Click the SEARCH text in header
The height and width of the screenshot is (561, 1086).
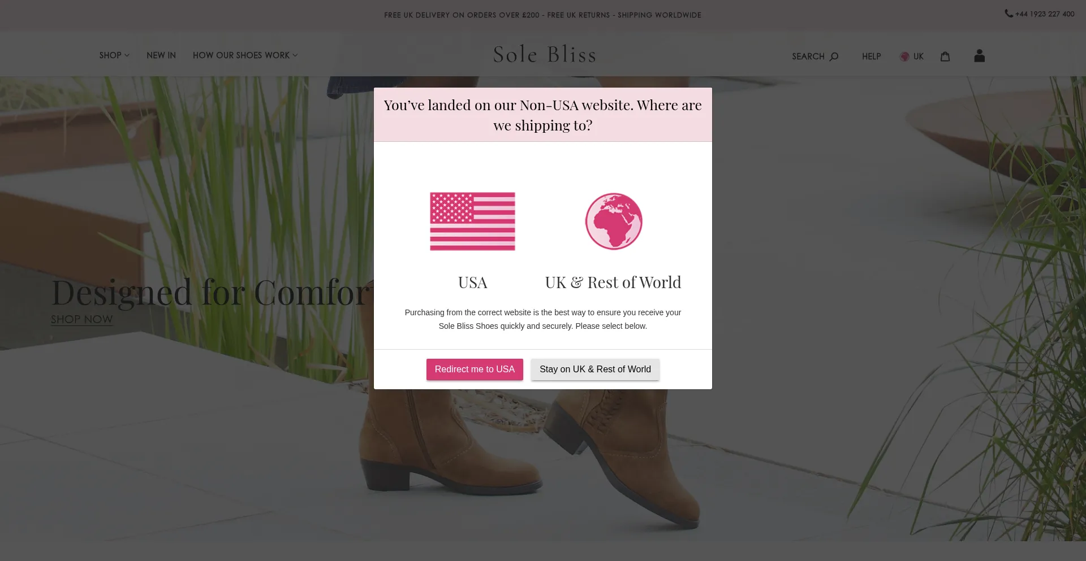coord(808,56)
